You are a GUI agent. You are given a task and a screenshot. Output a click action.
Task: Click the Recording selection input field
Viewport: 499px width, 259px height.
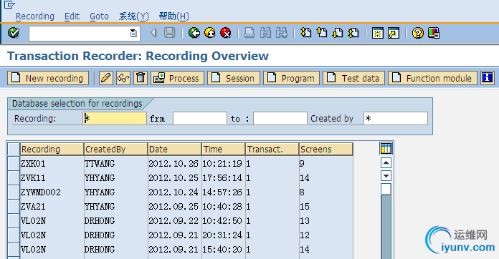pos(115,118)
